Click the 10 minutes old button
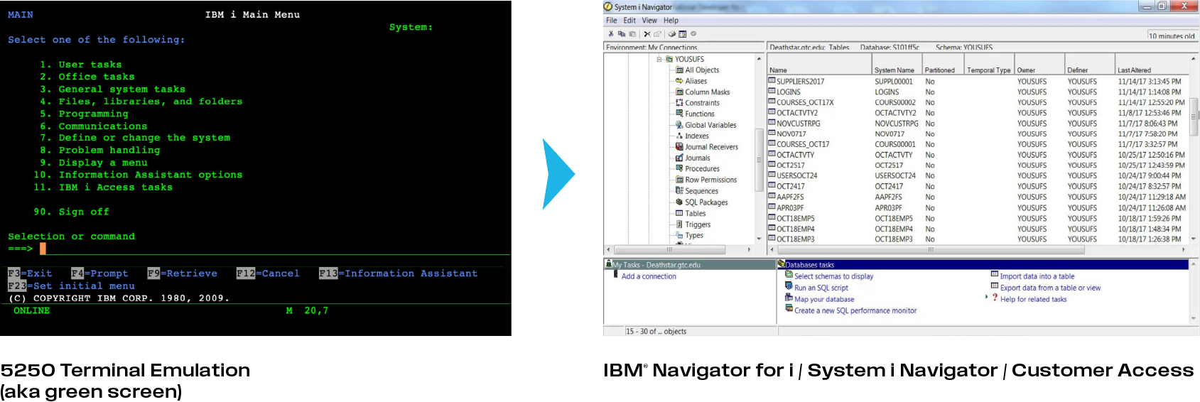 click(x=1172, y=36)
